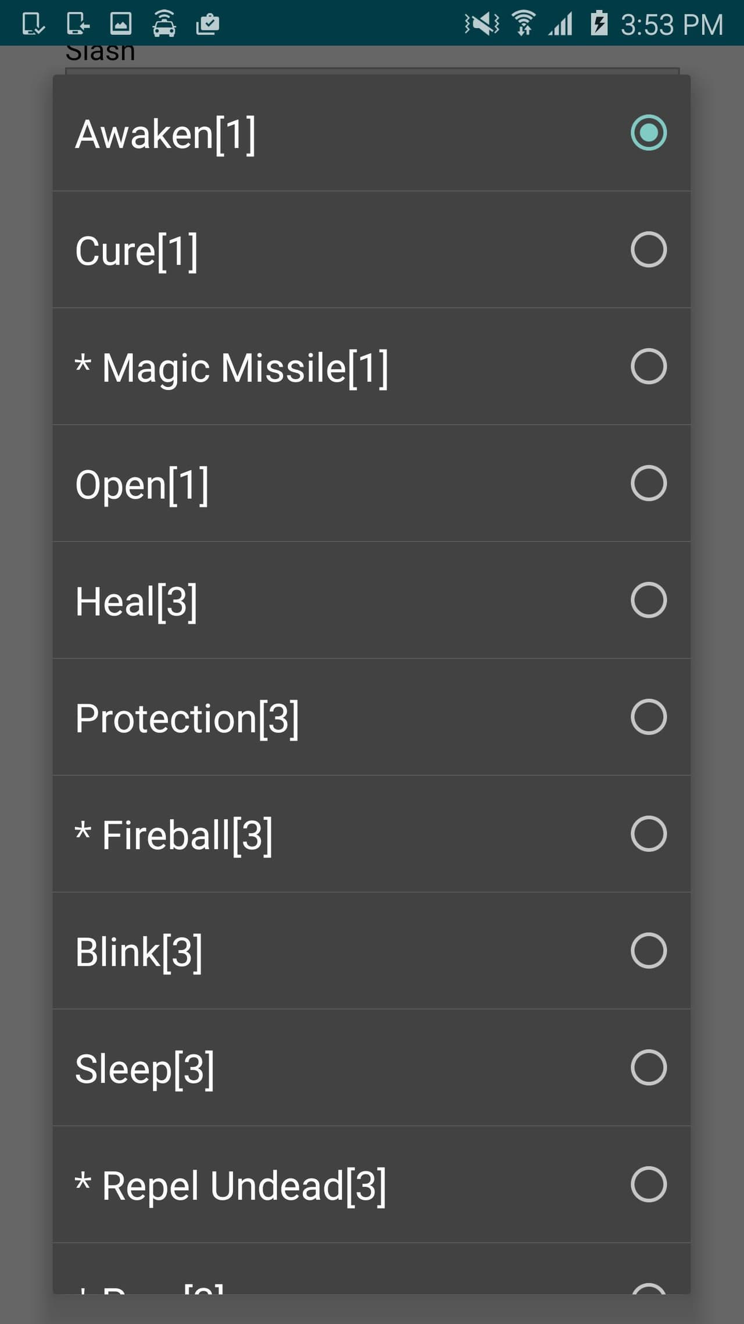Tap the cellular signal strength icon
The image size is (744, 1324).
coord(560,24)
